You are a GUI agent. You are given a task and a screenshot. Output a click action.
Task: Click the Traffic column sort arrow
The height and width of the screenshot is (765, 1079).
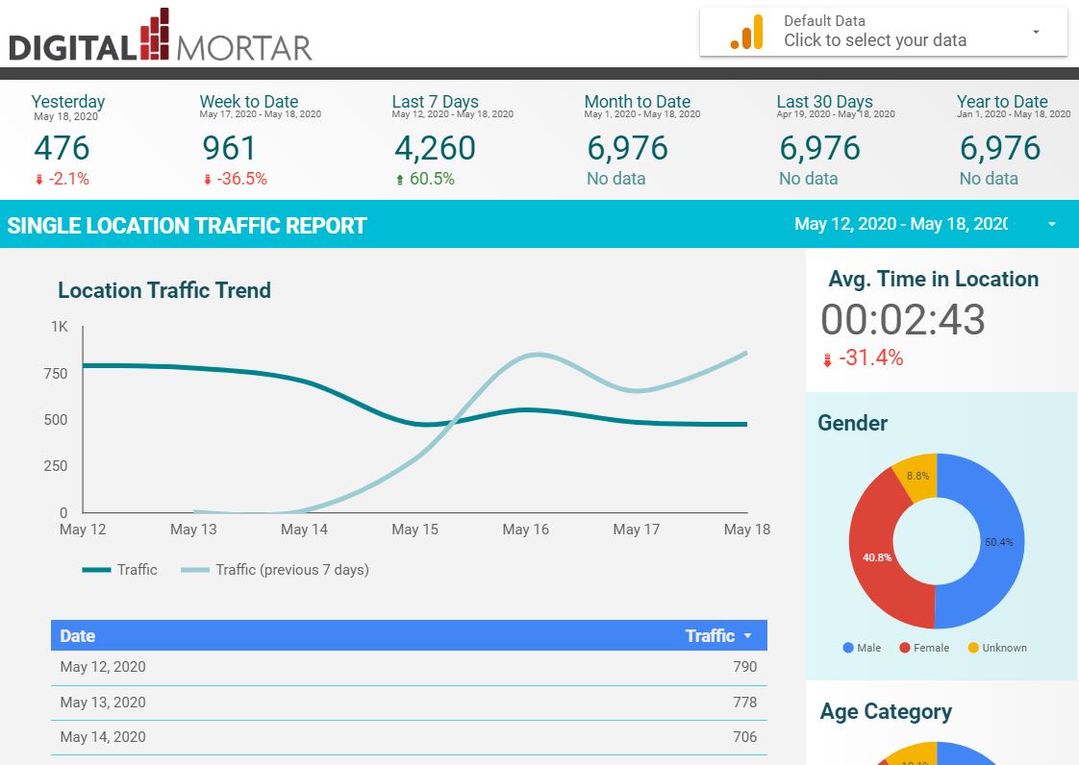[748, 636]
